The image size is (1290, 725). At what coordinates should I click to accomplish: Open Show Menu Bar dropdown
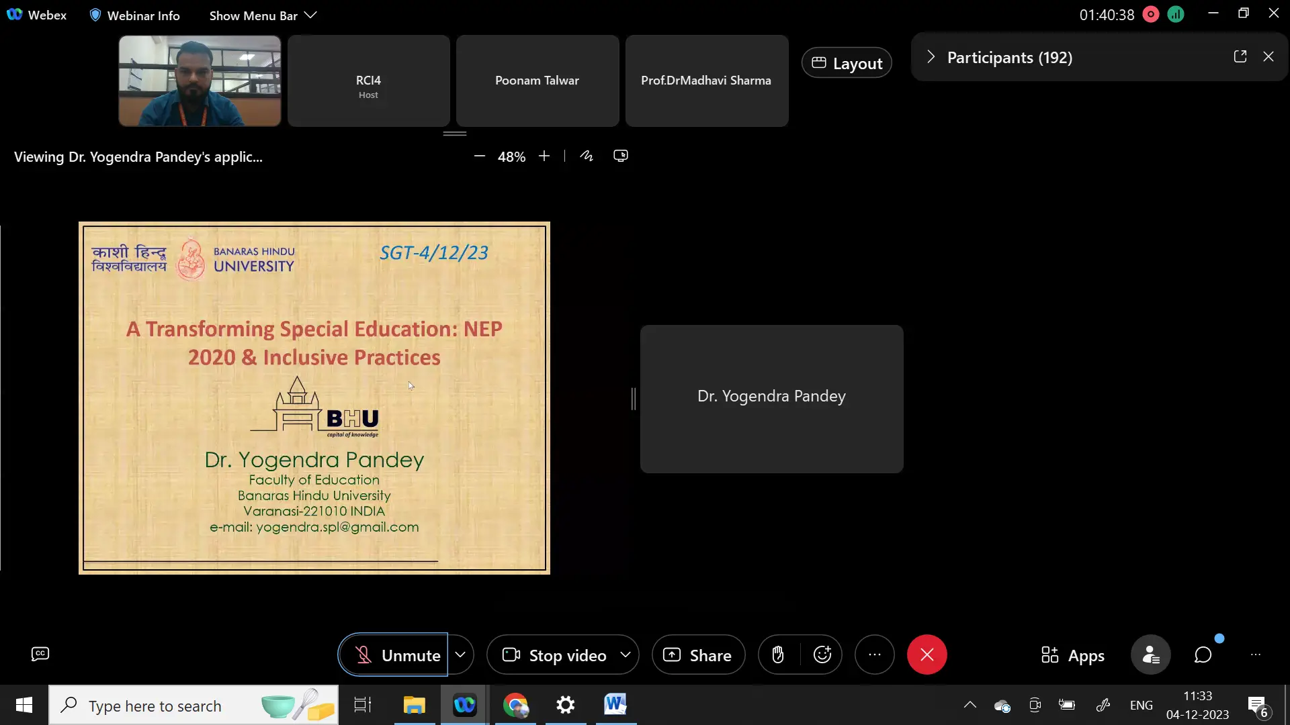click(263, 15)
